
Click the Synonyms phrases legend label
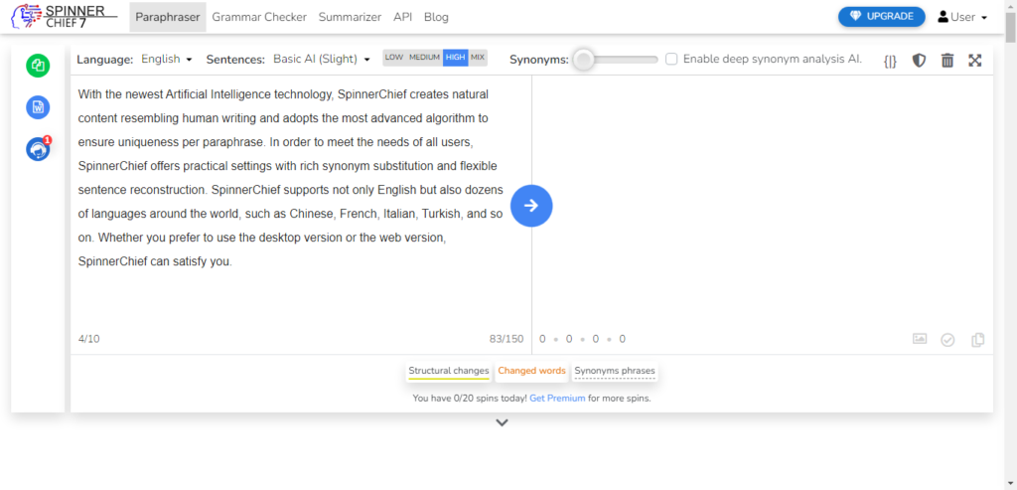pyautogui.click(x=615, y=372)
